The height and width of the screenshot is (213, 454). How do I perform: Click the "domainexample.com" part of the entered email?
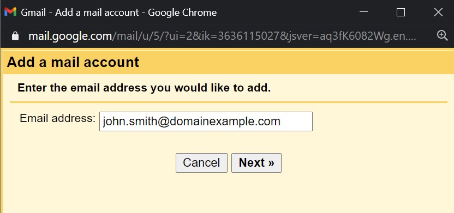pyautogui.click(x=225, y=121)
